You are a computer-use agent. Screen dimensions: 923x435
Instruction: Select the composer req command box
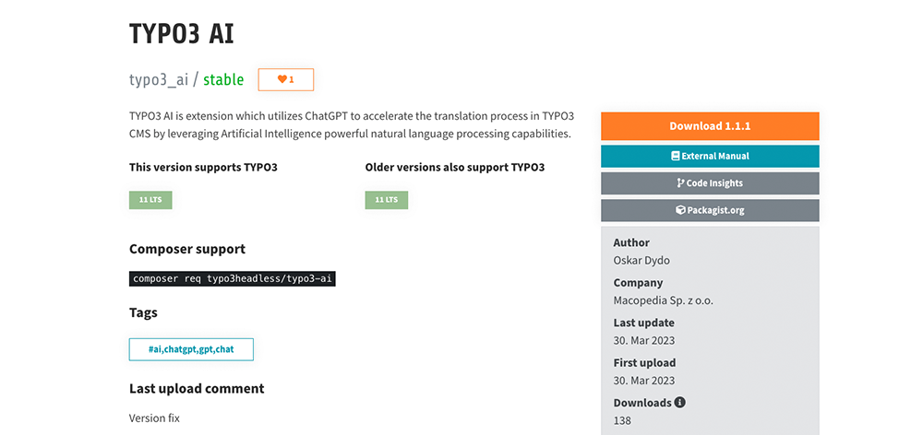point(232,278)
